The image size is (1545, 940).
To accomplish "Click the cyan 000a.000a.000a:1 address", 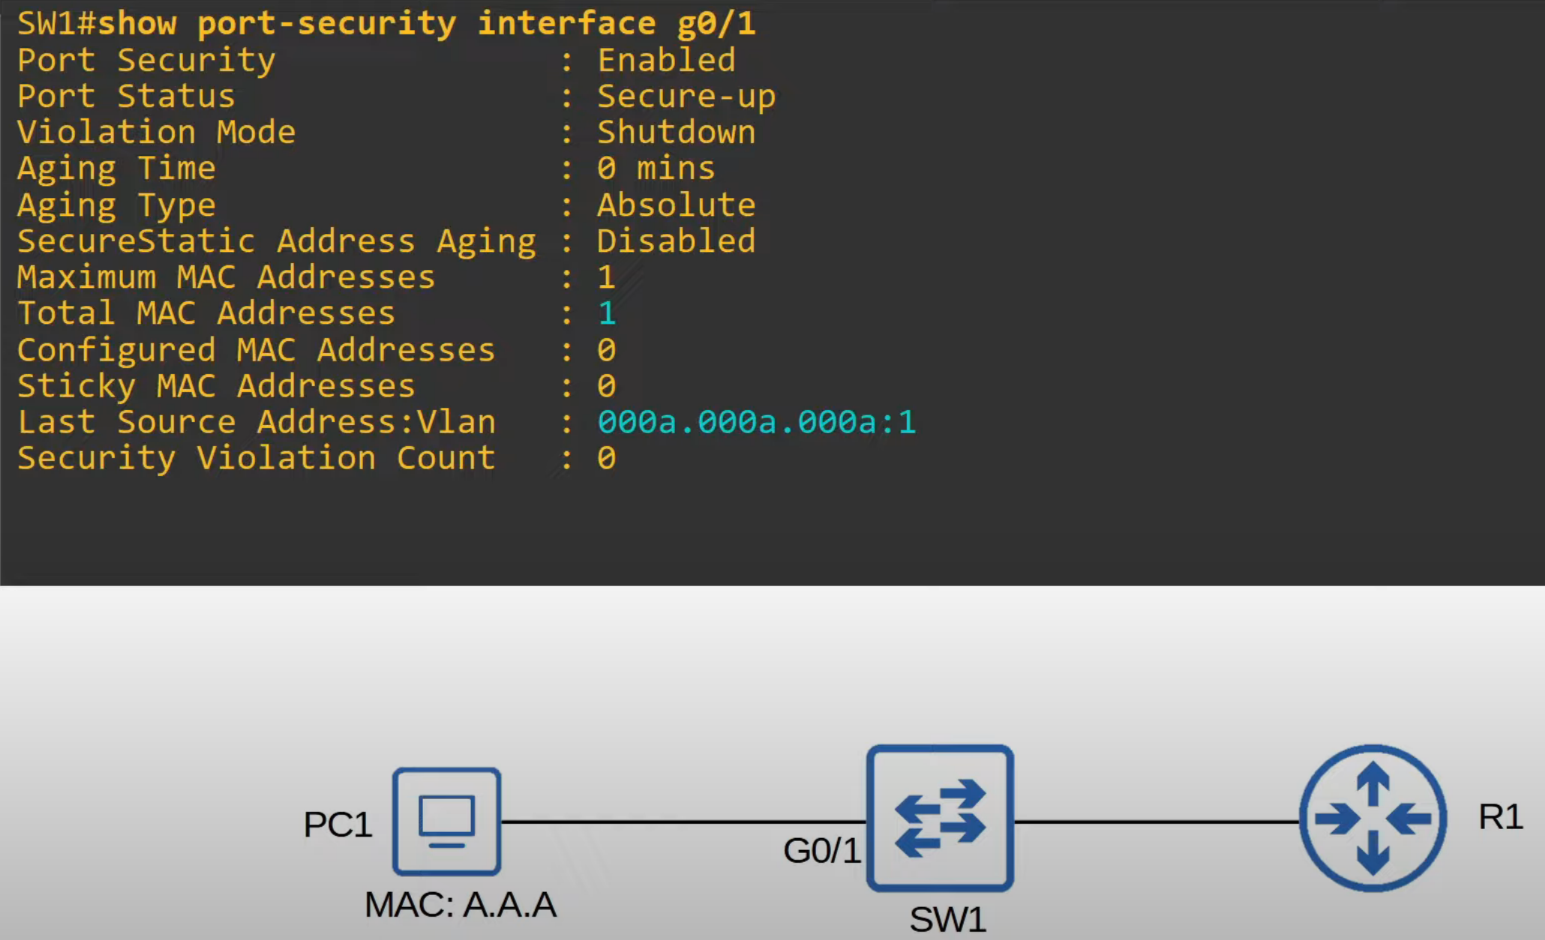I will click(756, 422).
